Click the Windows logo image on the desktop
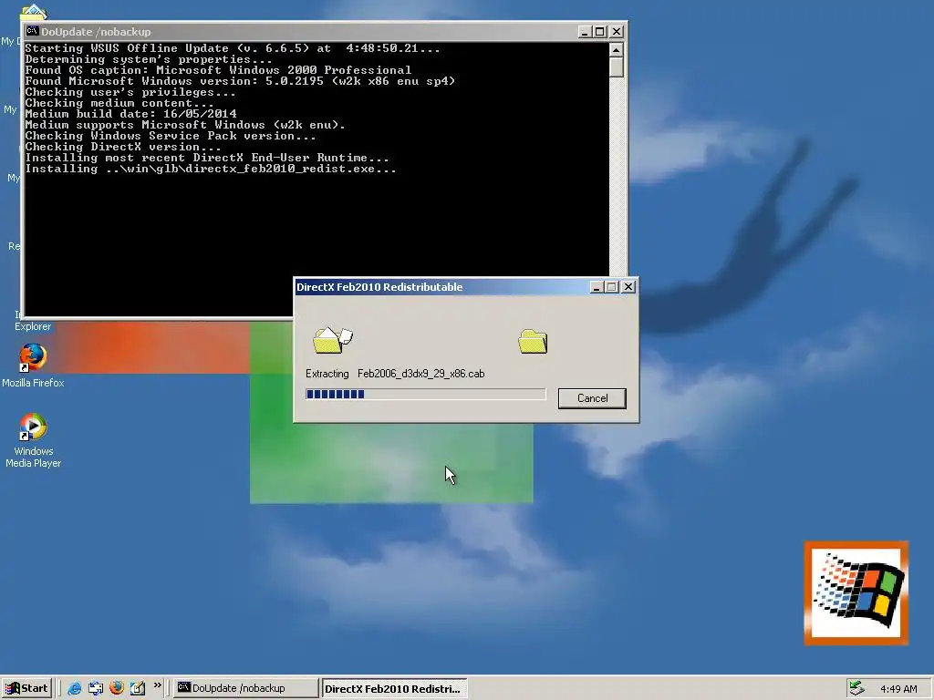 856,592
